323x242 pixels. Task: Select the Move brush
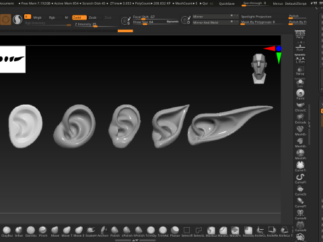pyautogui.click(x=55, y=231)
